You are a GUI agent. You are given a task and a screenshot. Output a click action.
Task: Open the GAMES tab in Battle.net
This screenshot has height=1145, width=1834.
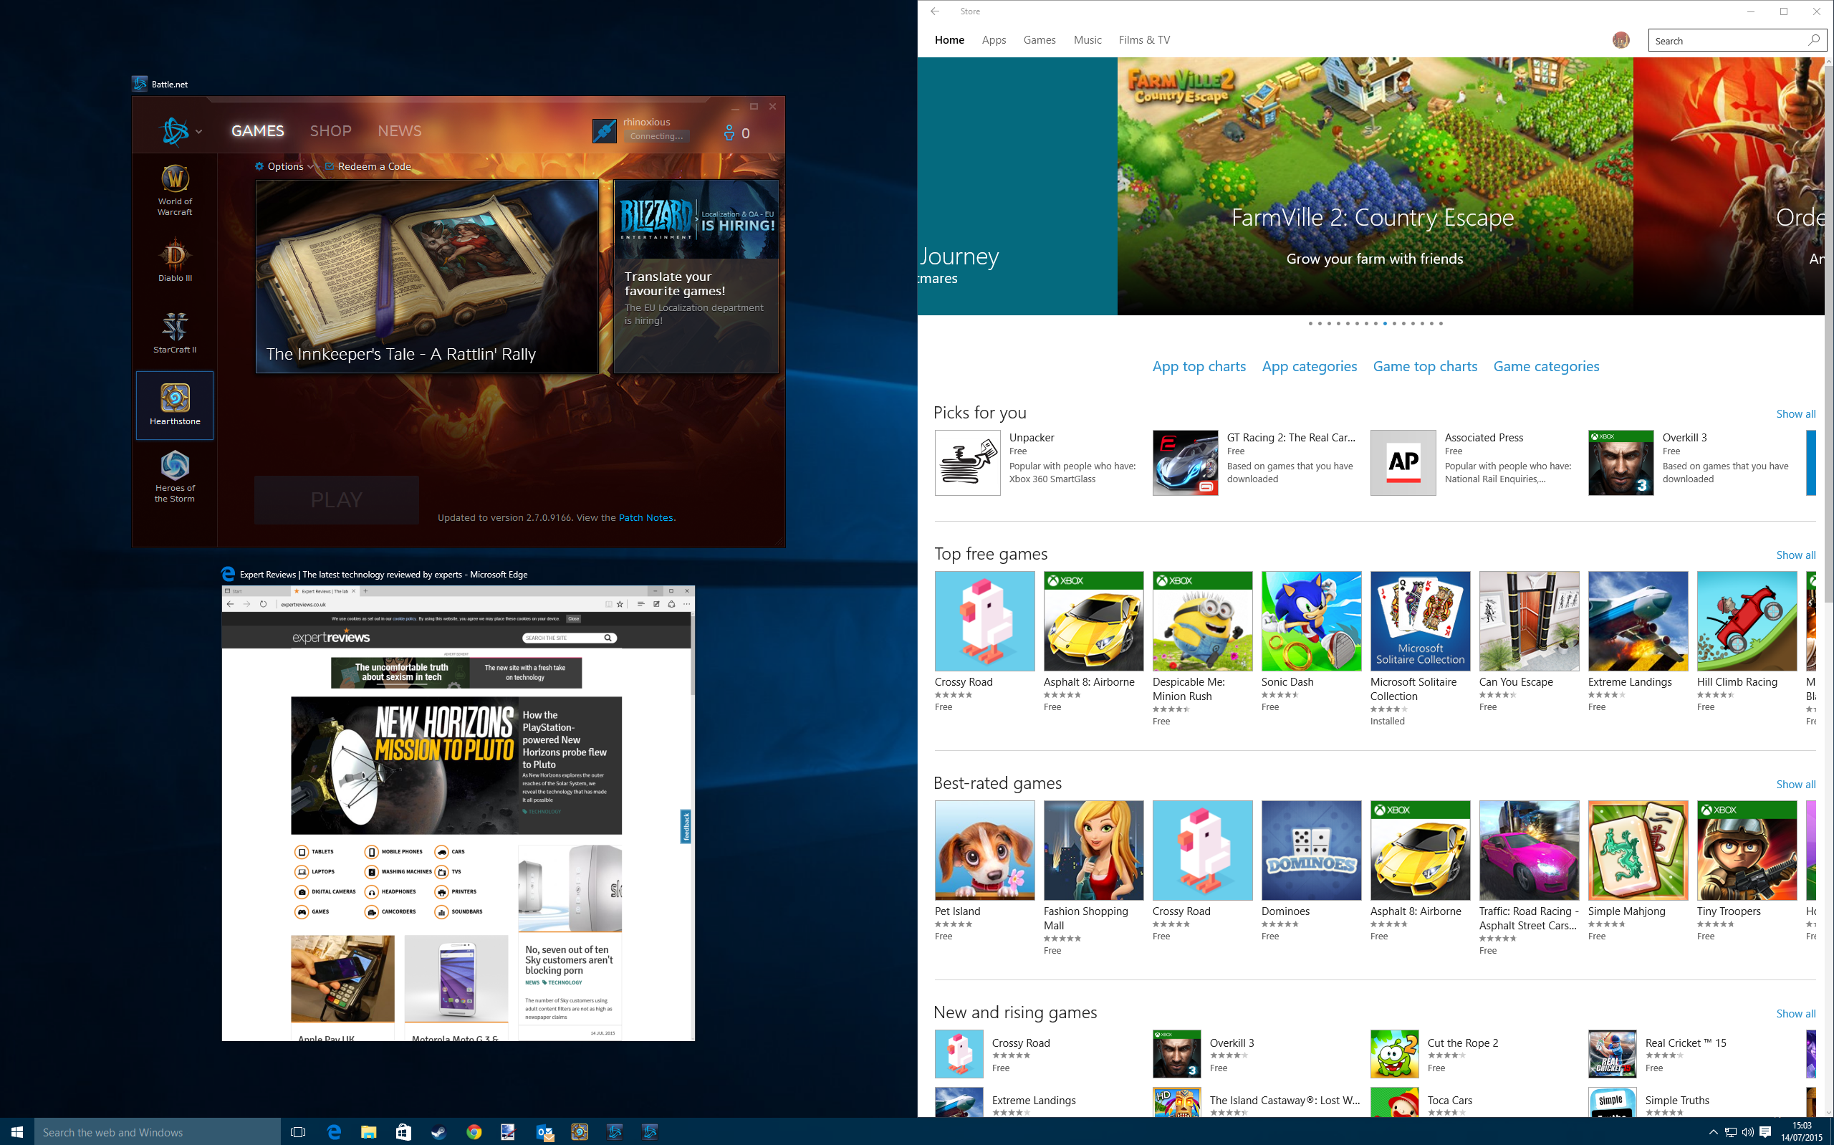[257, 131]
